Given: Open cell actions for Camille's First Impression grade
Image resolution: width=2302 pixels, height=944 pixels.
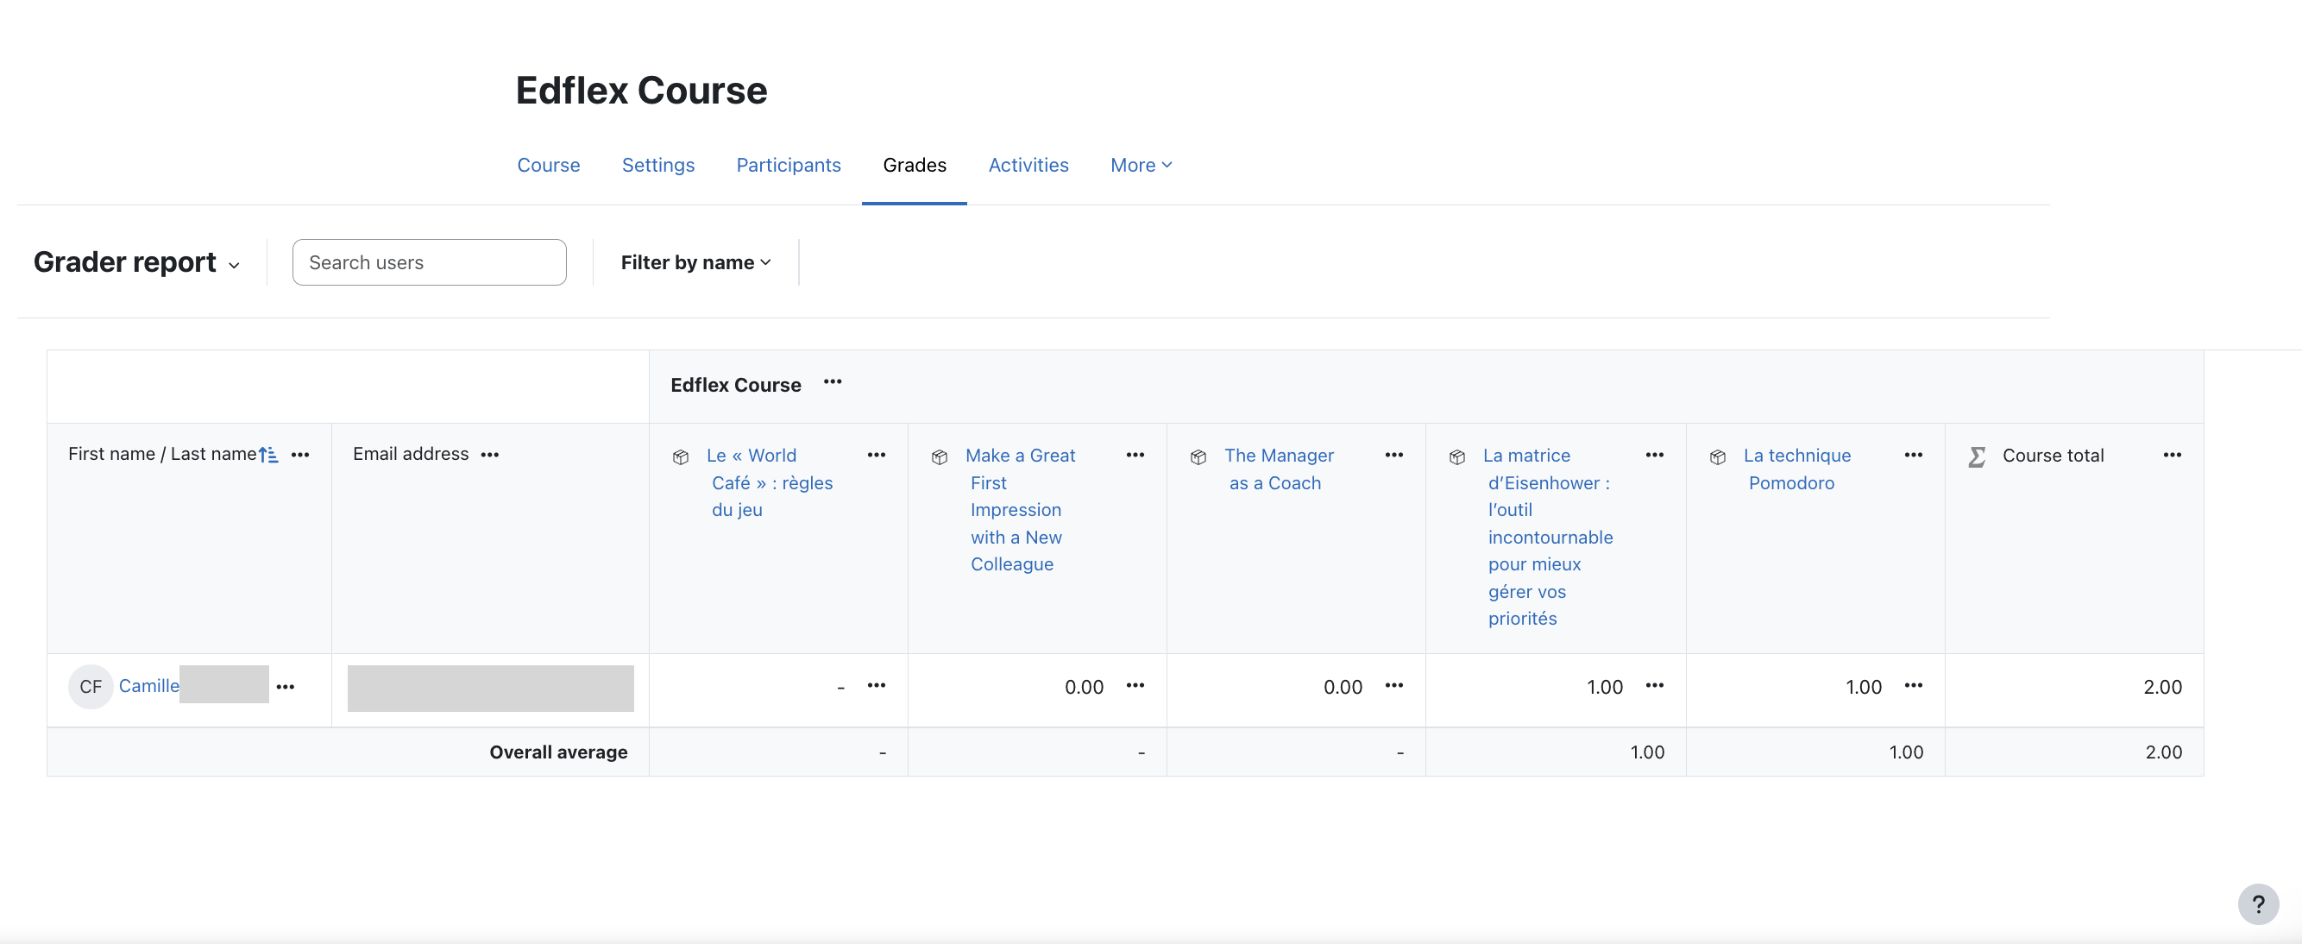Looking at the screenshot, I should (1135, 686).
